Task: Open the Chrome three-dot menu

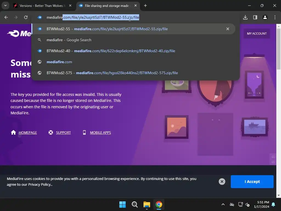Action: point(275,17)
